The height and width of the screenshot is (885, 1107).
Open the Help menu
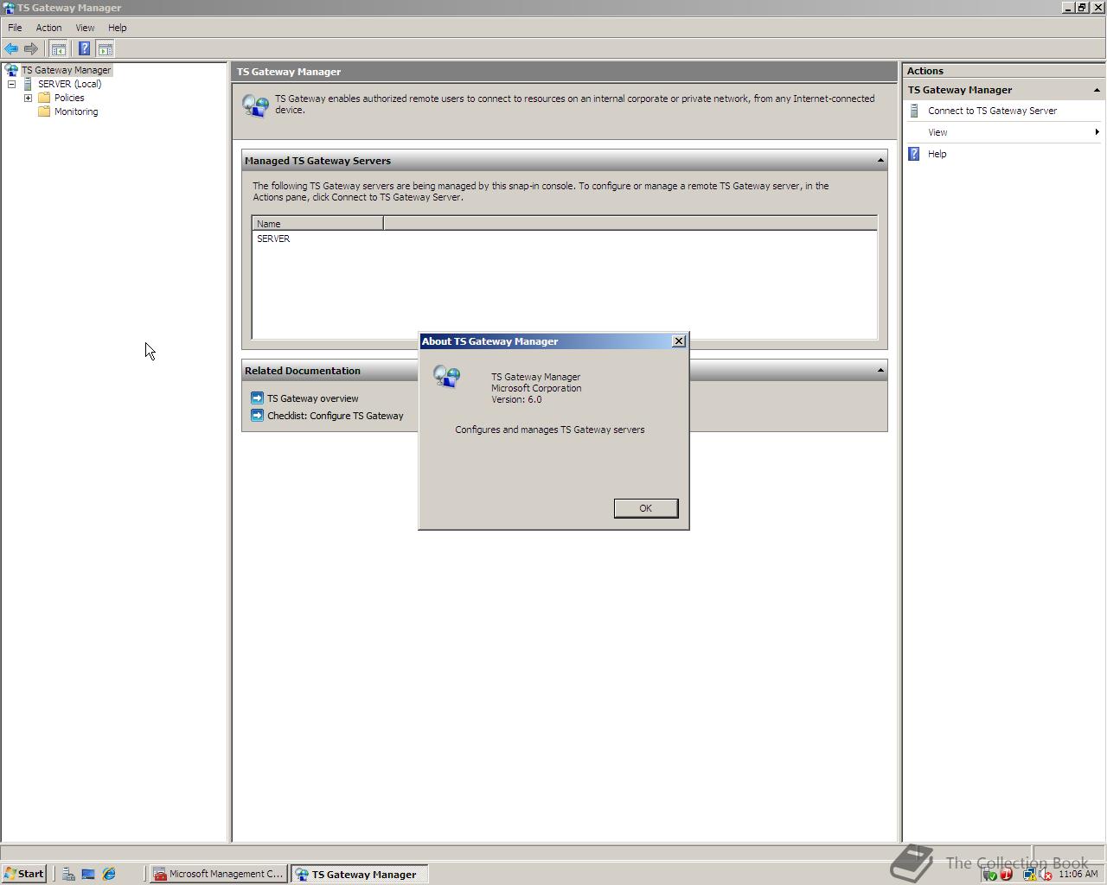(x=117, y=28)
